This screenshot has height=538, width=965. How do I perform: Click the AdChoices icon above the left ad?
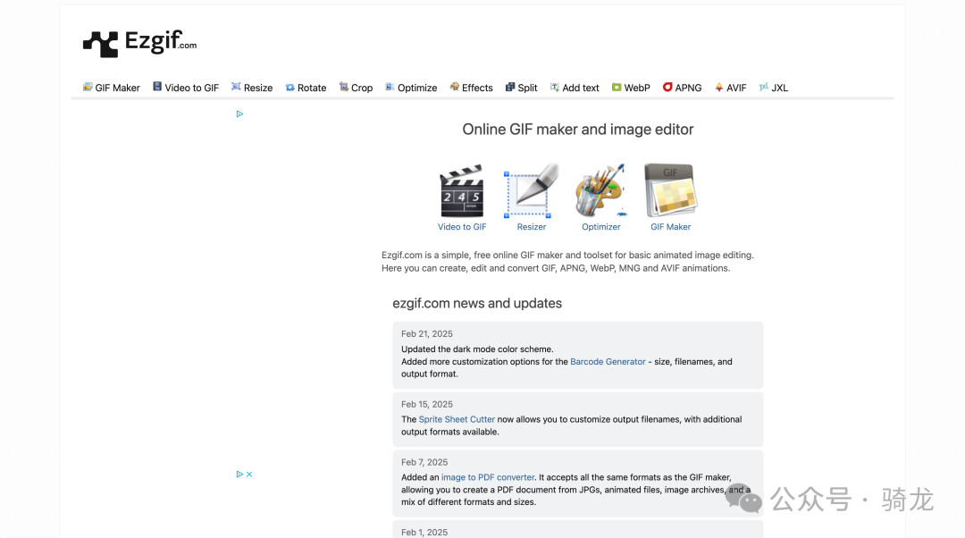point(239,113)
